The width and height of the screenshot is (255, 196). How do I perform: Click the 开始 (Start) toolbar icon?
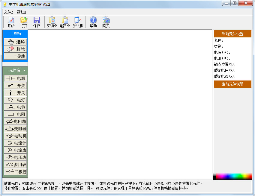click(x=11, y=22)
